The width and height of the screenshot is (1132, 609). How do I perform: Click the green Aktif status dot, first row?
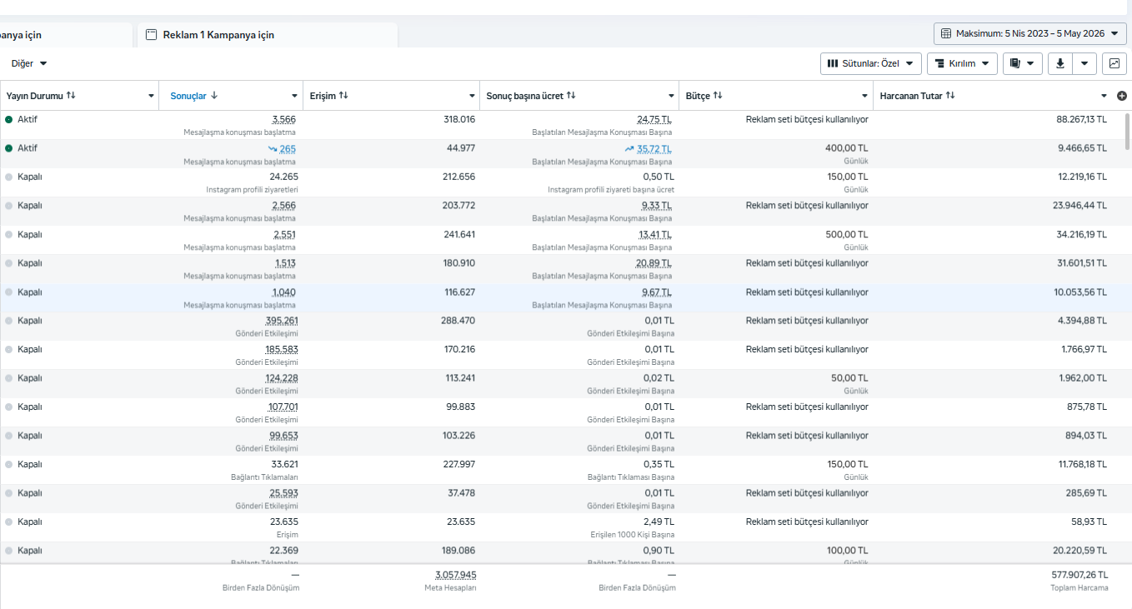(x=8, y=120)
